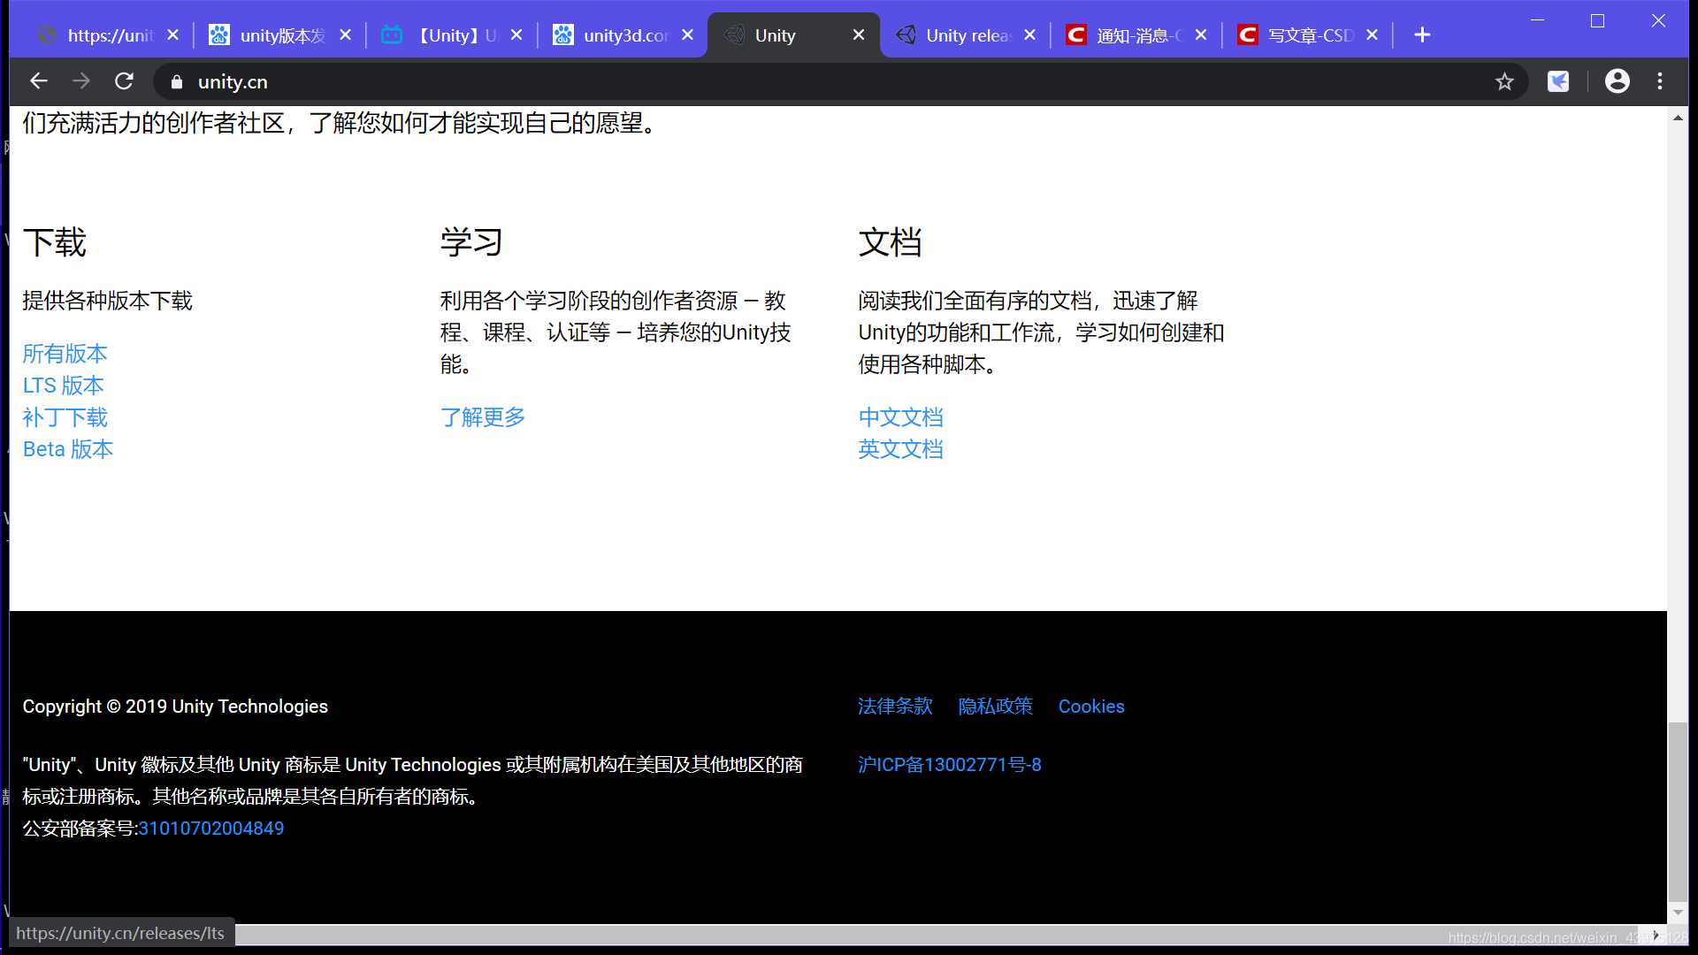Open the LTS 版本 link
This screenshot has width=1698, height=955.
tap(63, 386)
